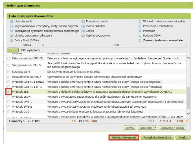Refresh the list with Odśwież
The height and width of the screenshot is (145, 195).
[130, 128]
